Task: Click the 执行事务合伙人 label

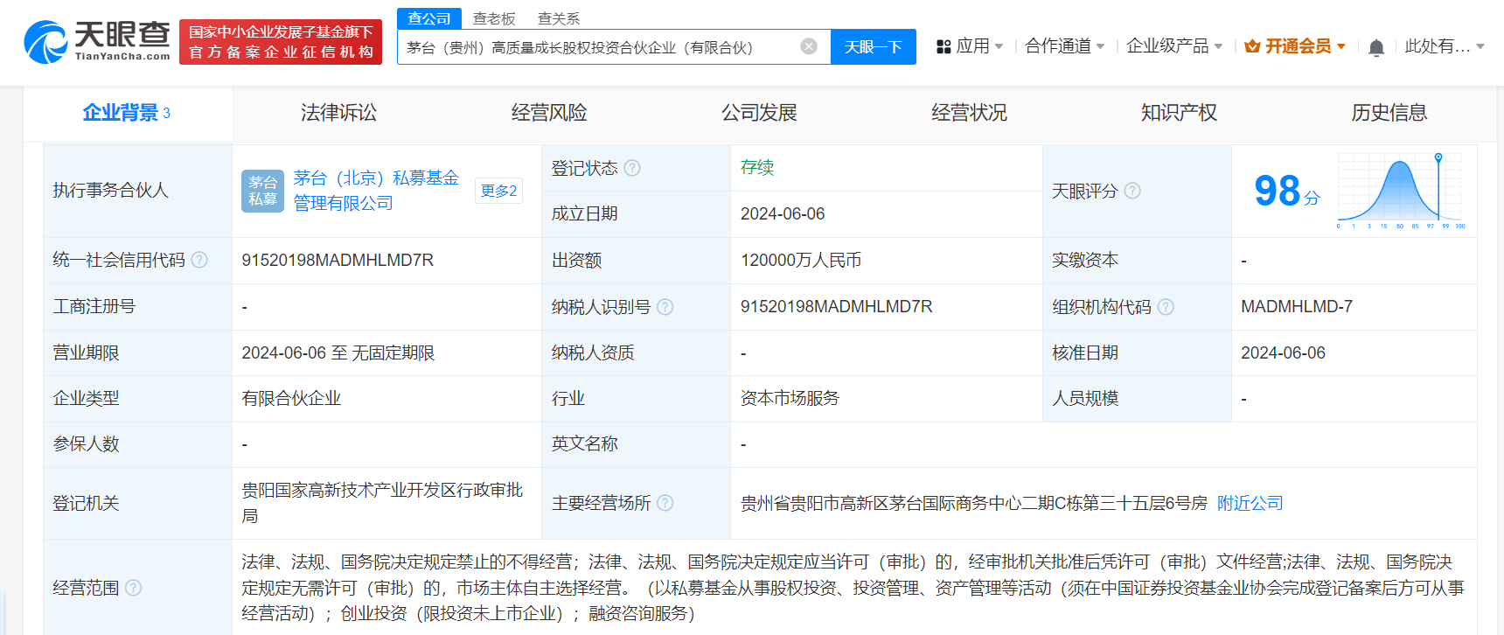Action: (x=110, y=190)
